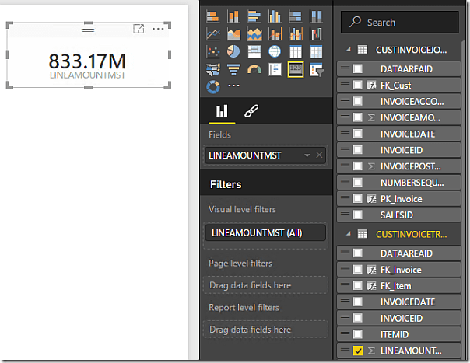Switch to the Format paintbrush tab

click(x=251, y=111)
